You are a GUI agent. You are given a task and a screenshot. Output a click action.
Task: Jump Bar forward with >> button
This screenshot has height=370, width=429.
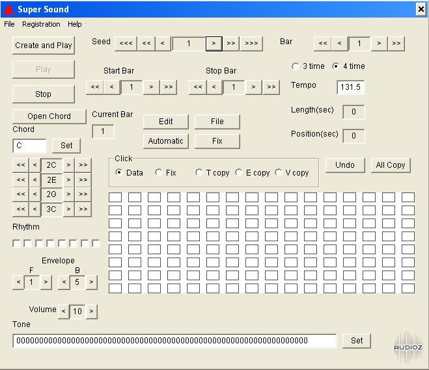click(x=396, y=44)
